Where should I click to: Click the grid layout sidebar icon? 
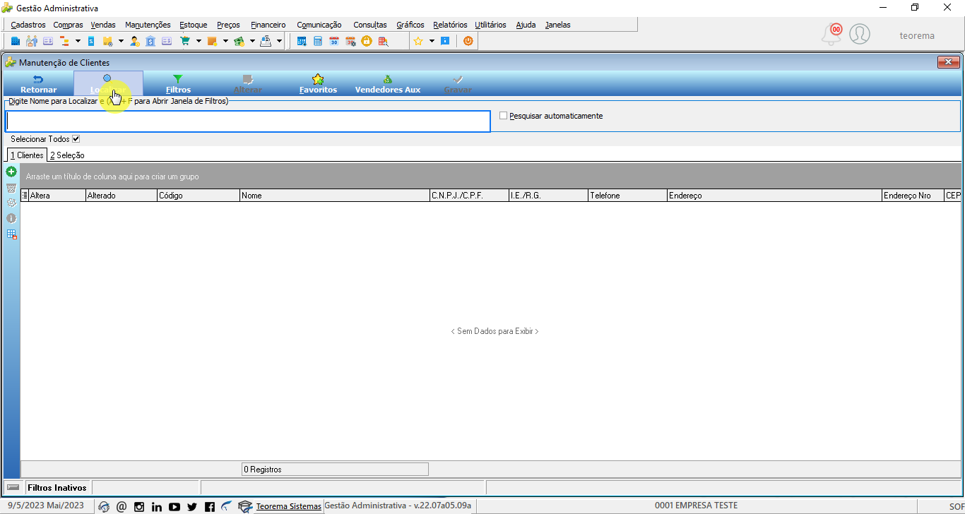(11, 234)
